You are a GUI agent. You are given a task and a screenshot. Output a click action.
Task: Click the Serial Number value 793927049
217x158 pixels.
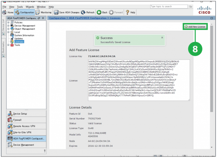click(94, 119)
